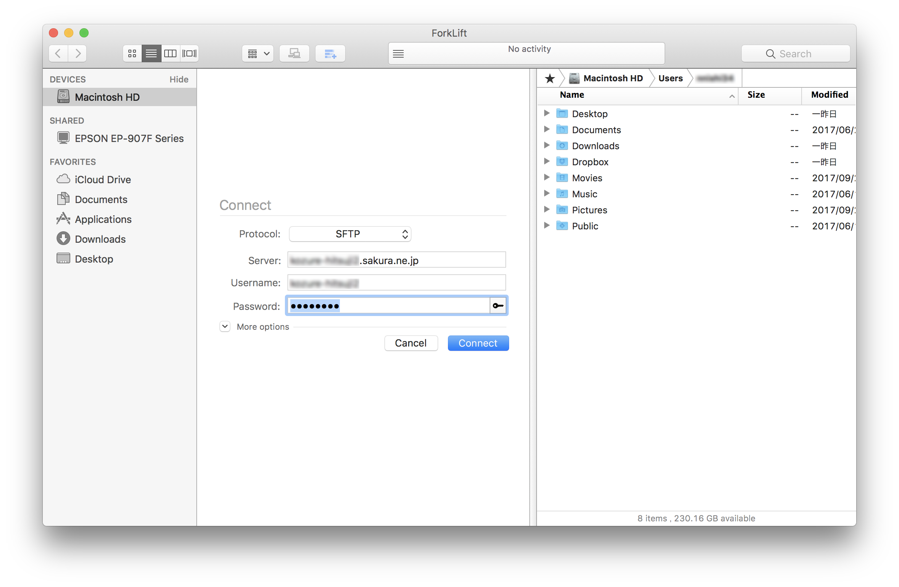This screenshot has width=899, height=587.
Task: Switch to column view mode
Action: tap(170, 53)
